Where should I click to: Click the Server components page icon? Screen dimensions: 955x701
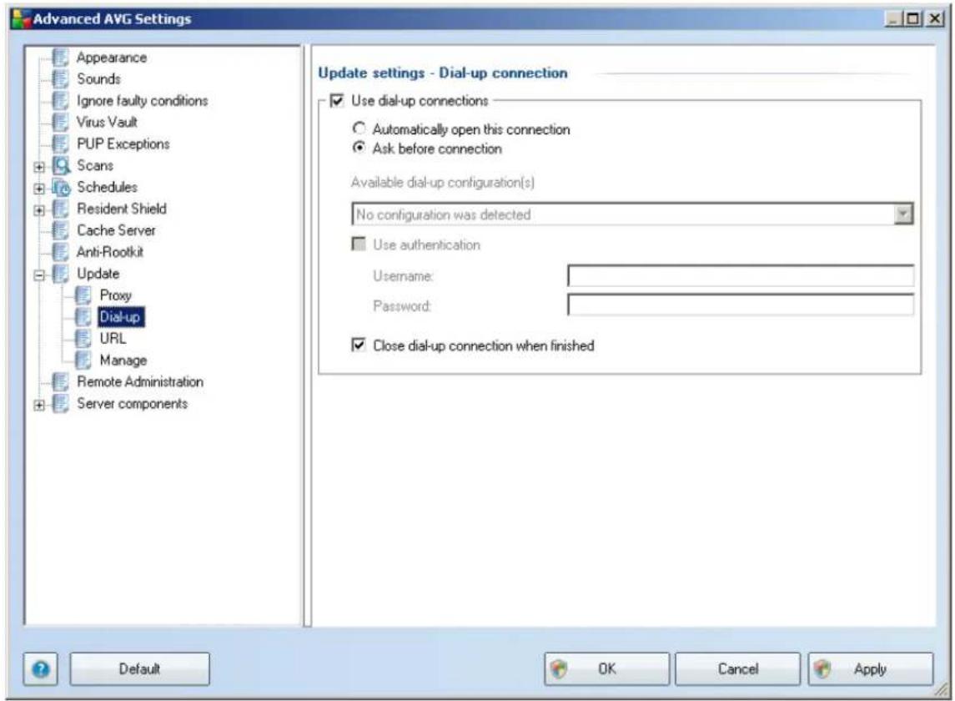pyautogui.click(x=60, y=404)
